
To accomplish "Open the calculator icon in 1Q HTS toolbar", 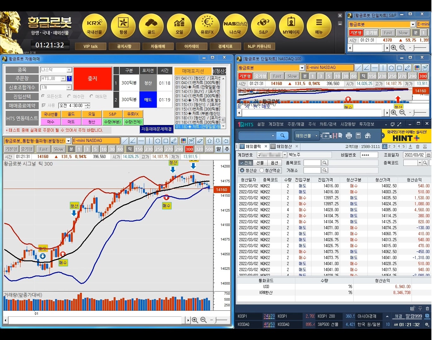I will pos(358,136).
